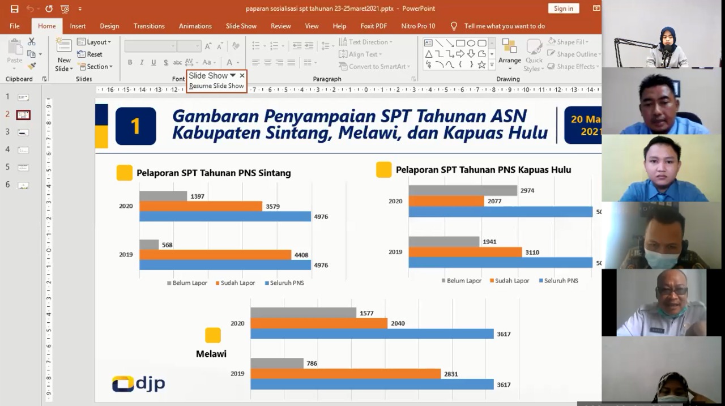Click the Cut scissors icon
This screenshot has width=725, height=406.
32,42
